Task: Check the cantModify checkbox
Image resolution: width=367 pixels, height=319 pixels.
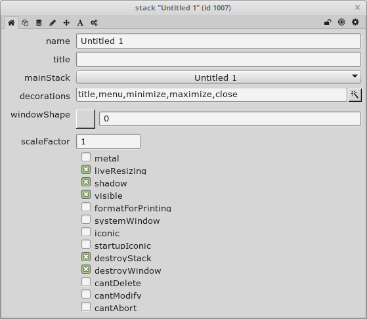Action: pyautogui.click(x=86, y=294)
